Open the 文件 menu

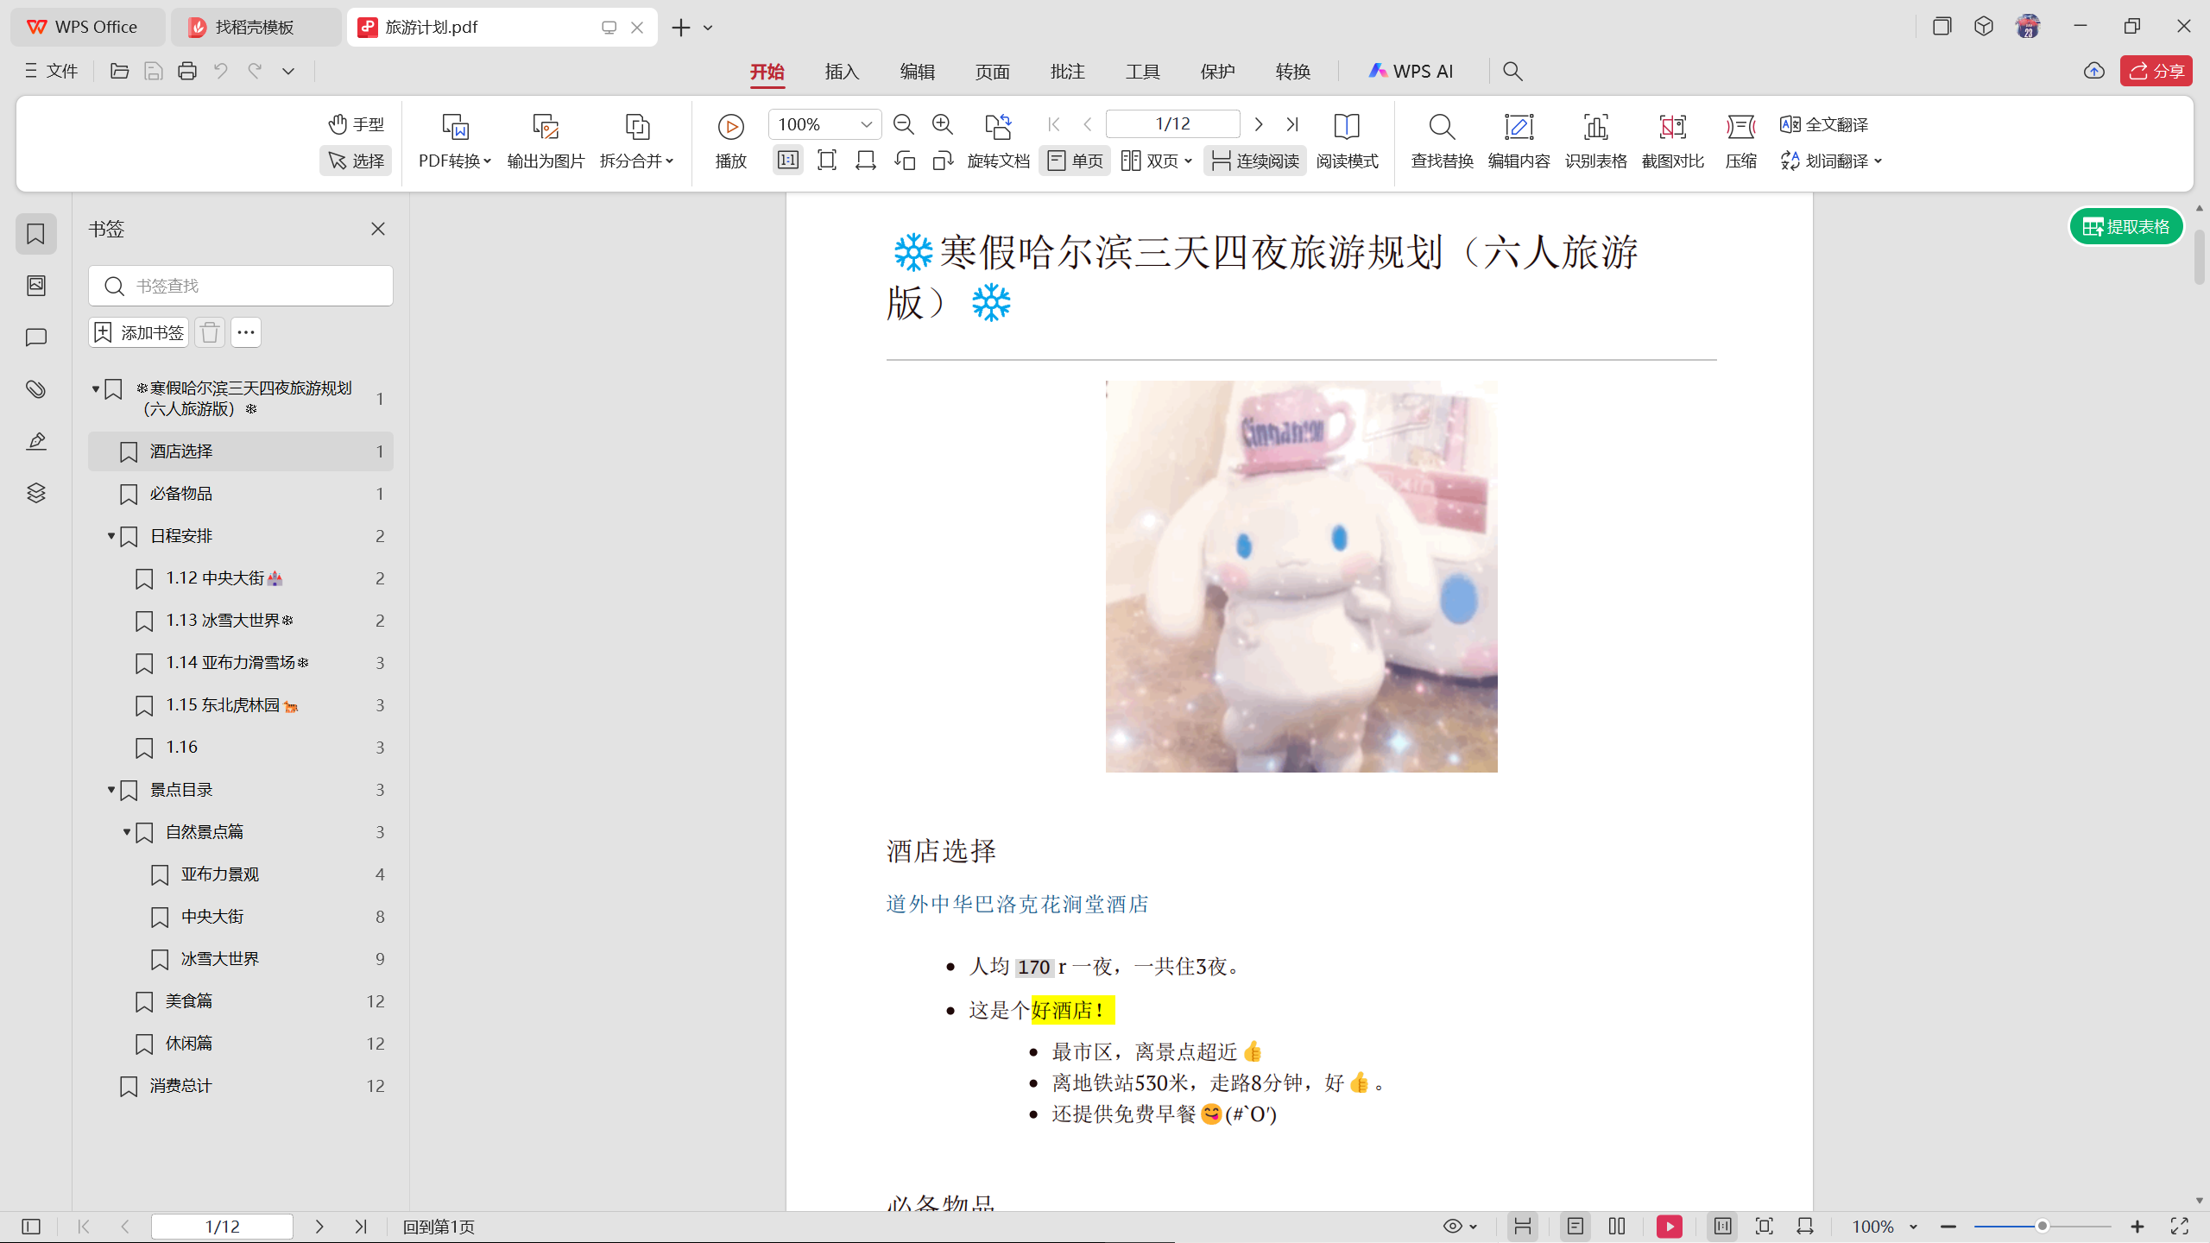[x=52, y=71]
